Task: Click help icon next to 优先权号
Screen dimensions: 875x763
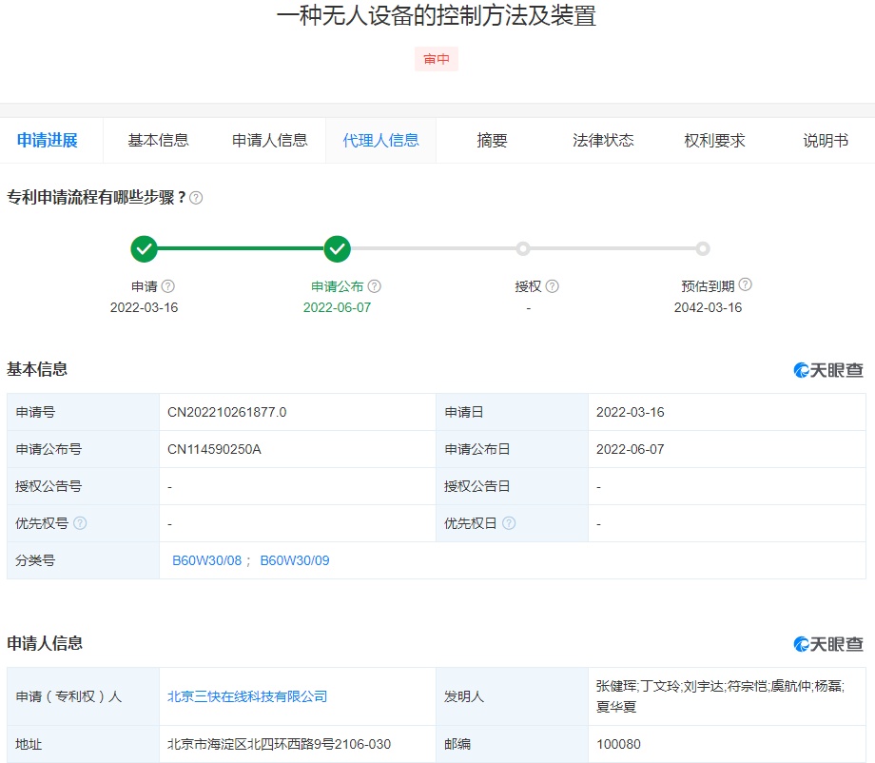Action: pyautogui.click(x=80, y=523)
